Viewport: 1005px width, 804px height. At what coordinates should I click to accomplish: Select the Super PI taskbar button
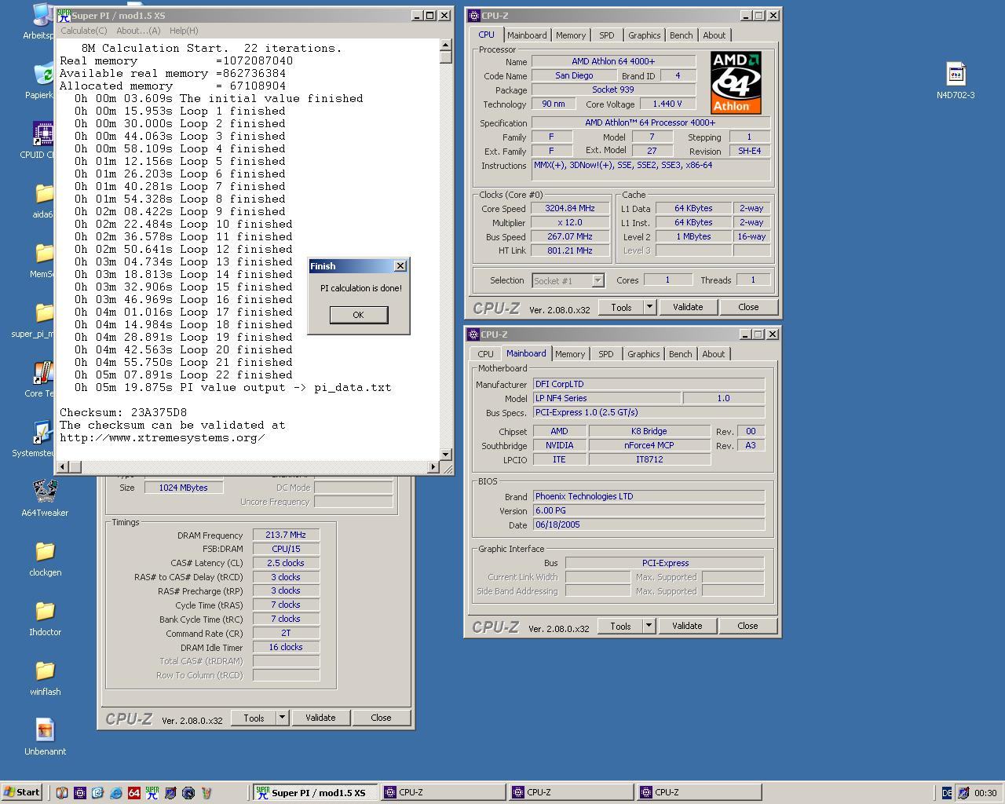click(x=315, y=792)
